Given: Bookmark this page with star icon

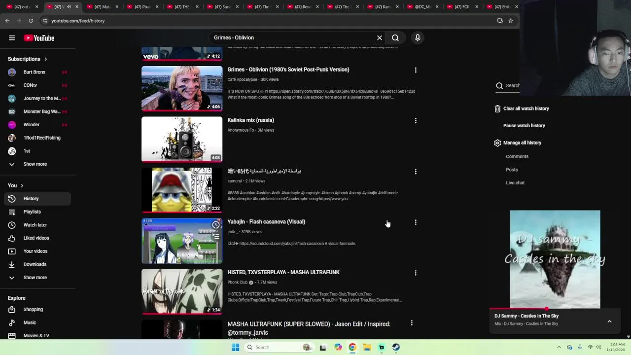Looking at the screenshot, I should 511,21.
